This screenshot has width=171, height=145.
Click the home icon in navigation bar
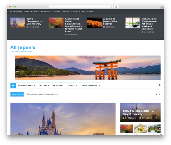point(13,85)
